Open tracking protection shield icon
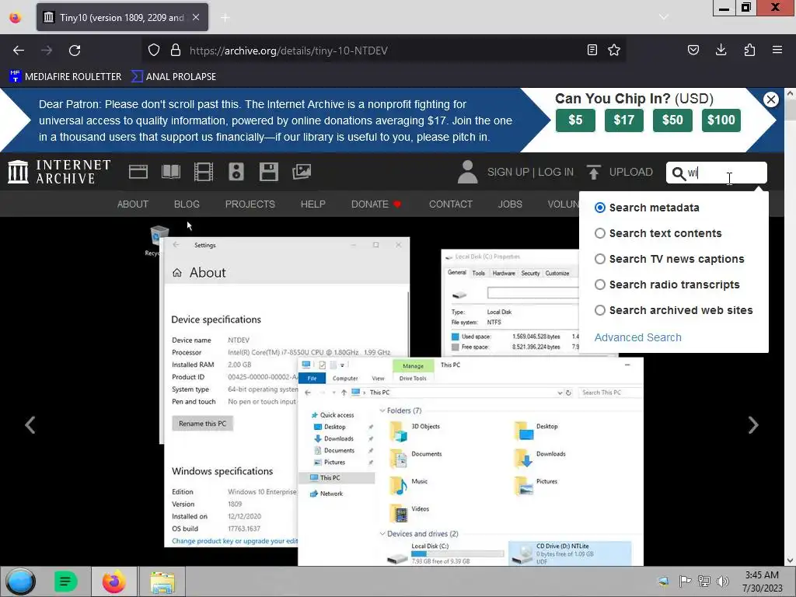This screenshot has height=597, width=796. (x=154, y=51)
